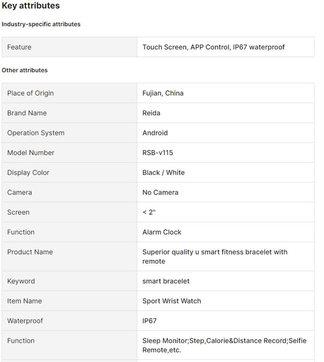Select the Sleep Monitor function description
324x362 pixels.
pyautogui.click(x=224, y=345)
